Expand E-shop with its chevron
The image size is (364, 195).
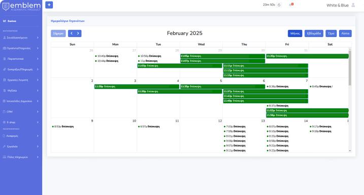[x=38, y=122]
